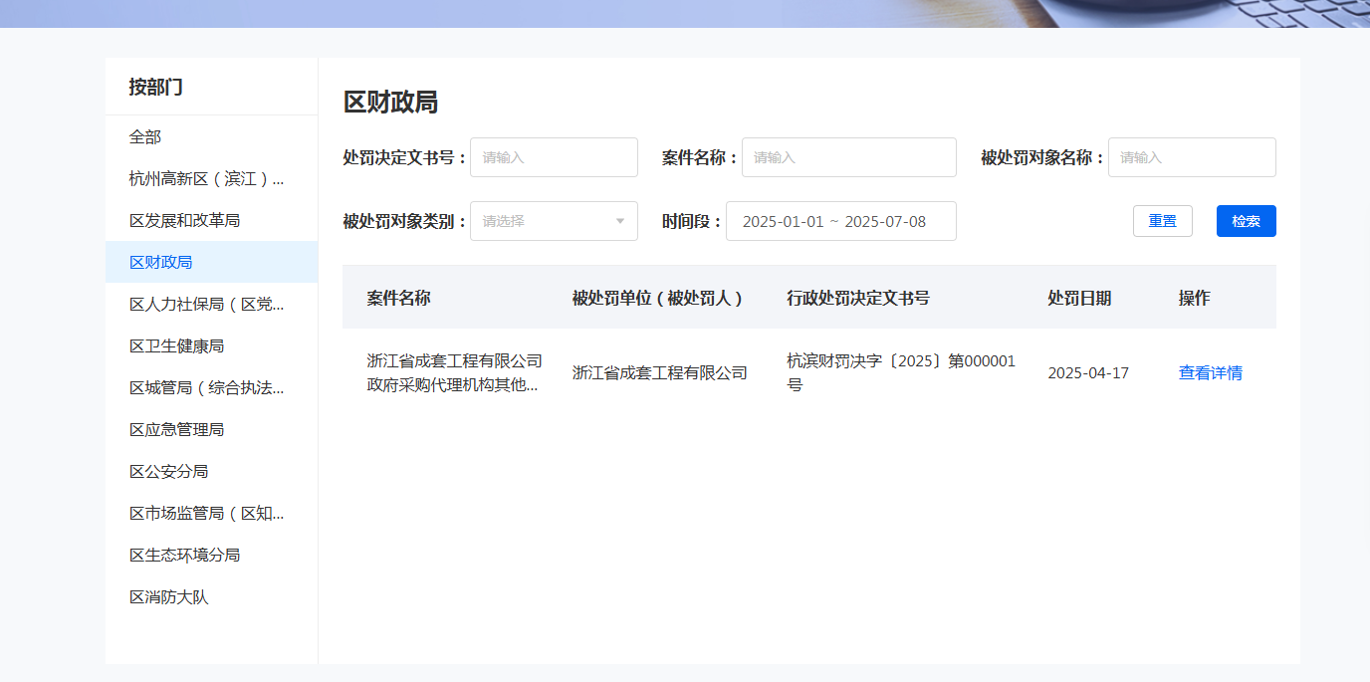The width and height of the screenshot is (1370, 682).
Task: Open the 查看详情 link
Action: click(1210, 373)
